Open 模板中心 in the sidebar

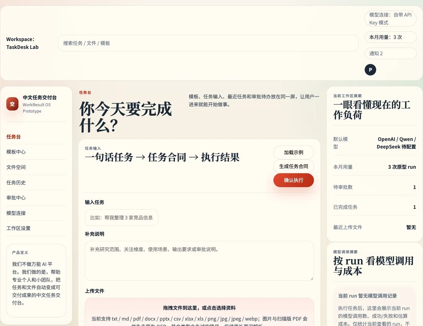[x=36, y=152]
